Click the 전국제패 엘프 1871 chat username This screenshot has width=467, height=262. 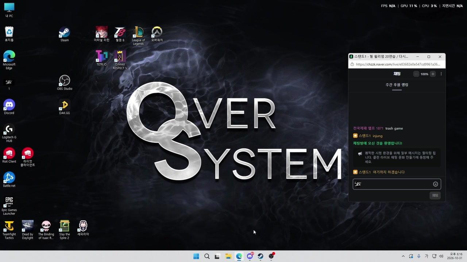[368, 128]
